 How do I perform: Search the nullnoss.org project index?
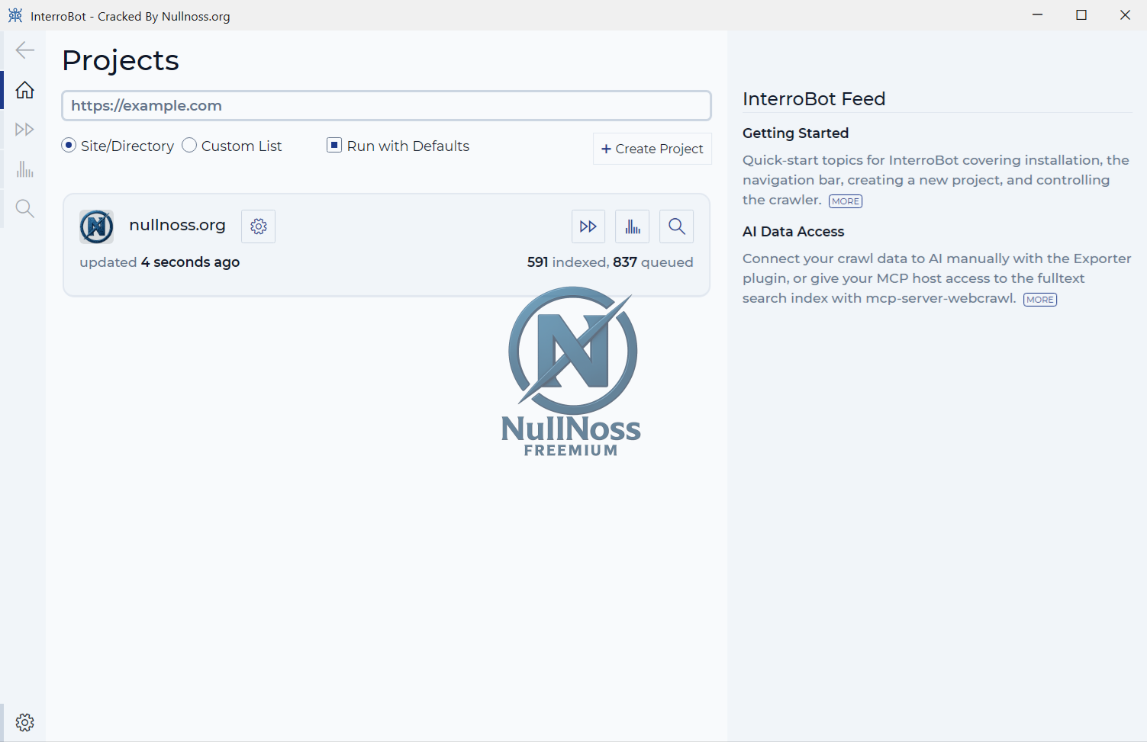[677, 226]
